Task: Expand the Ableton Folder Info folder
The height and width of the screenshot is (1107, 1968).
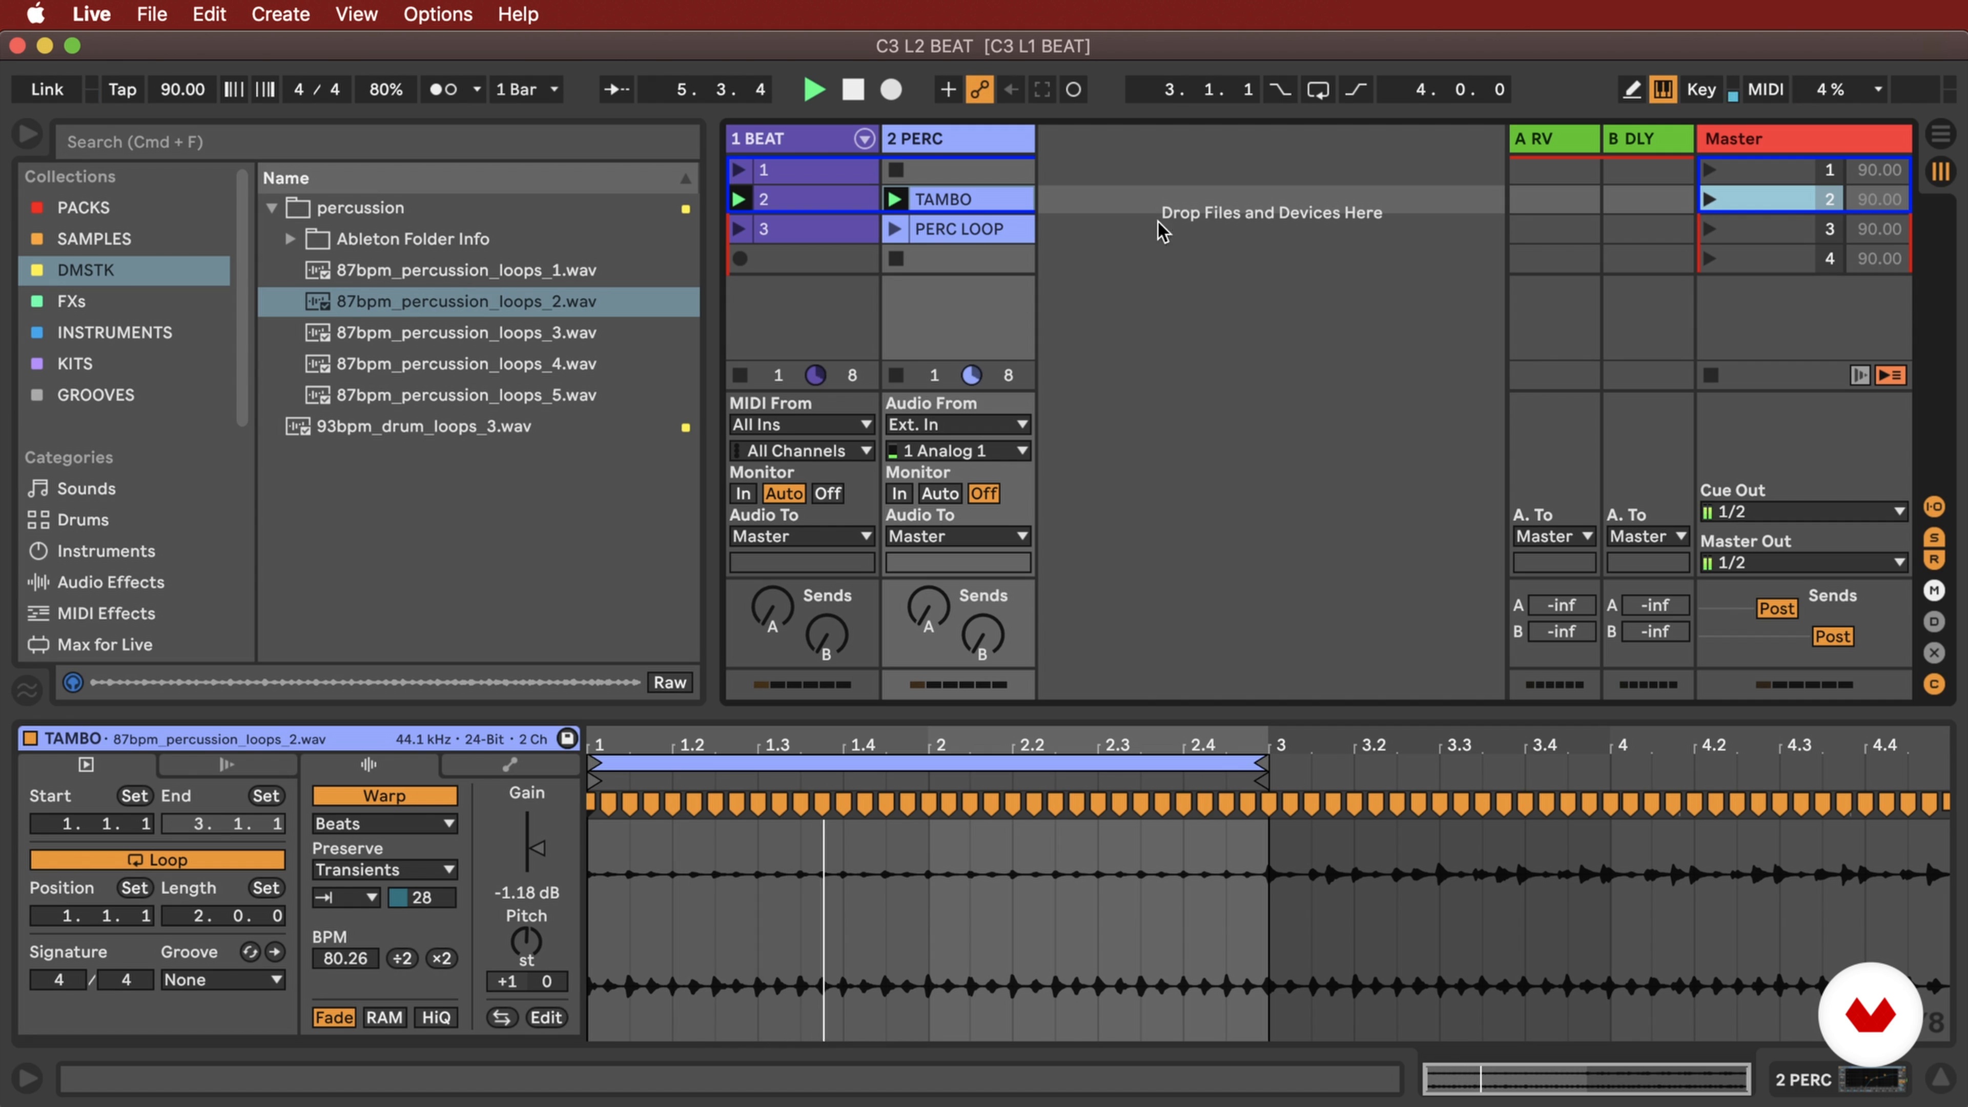Action: [x=290, y=239]
